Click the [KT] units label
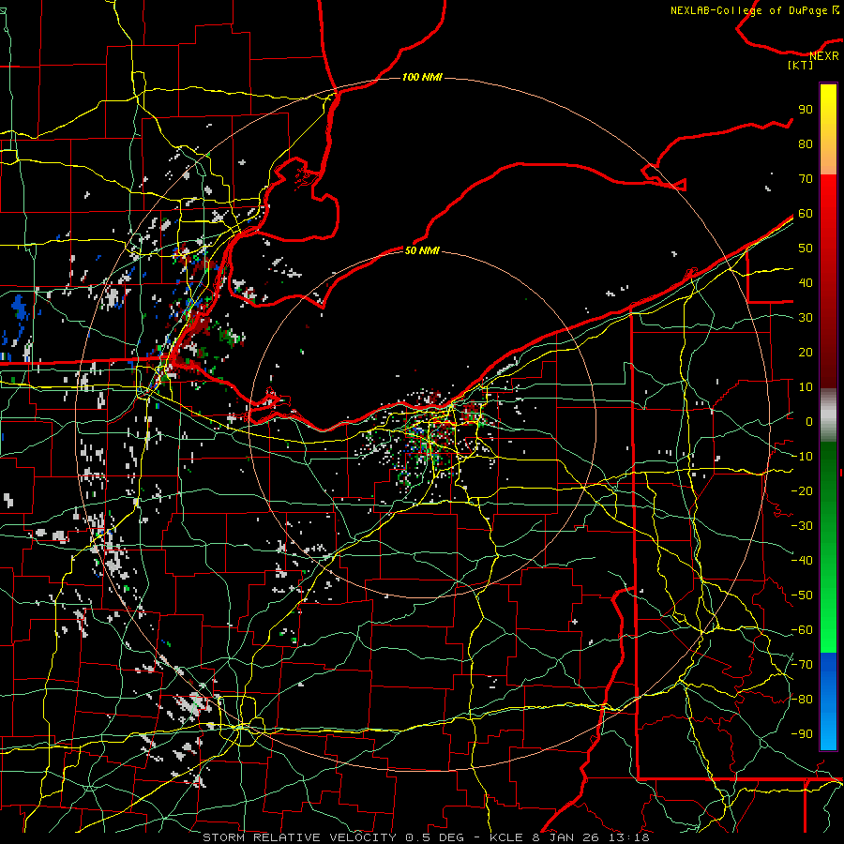Viewport: 844px width, 844px height. pos(801,65)
